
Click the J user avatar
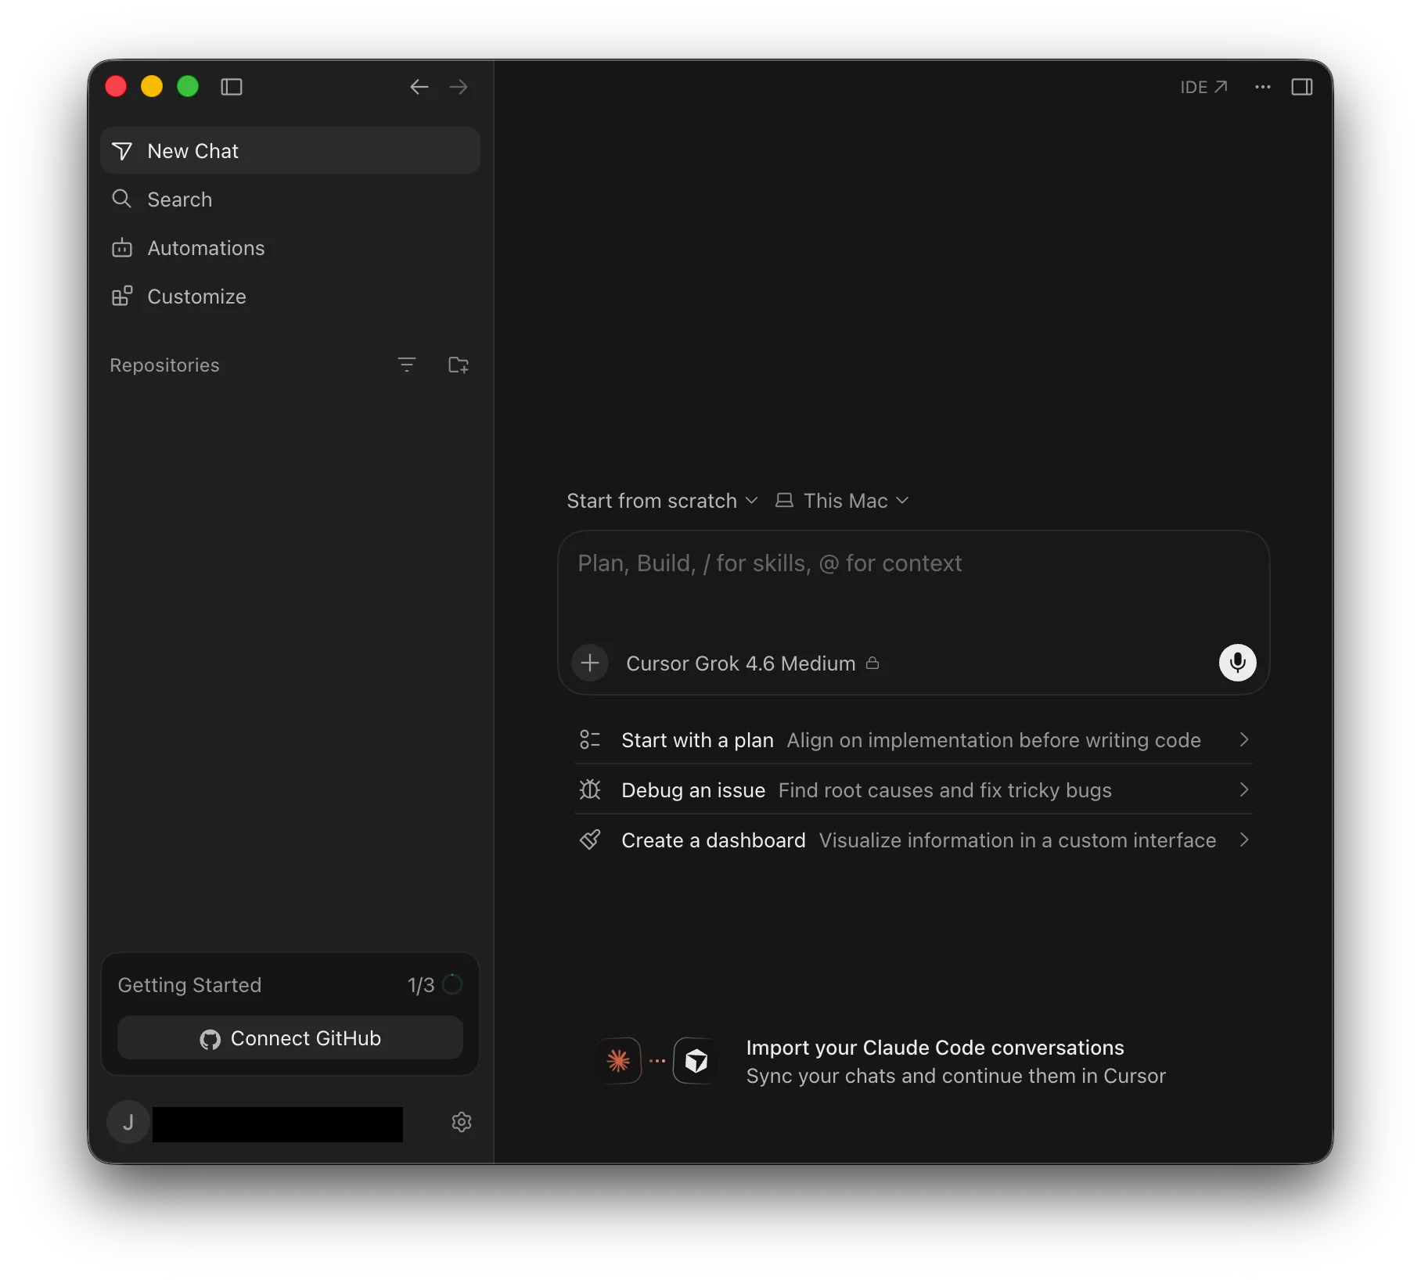(128, 1123)
